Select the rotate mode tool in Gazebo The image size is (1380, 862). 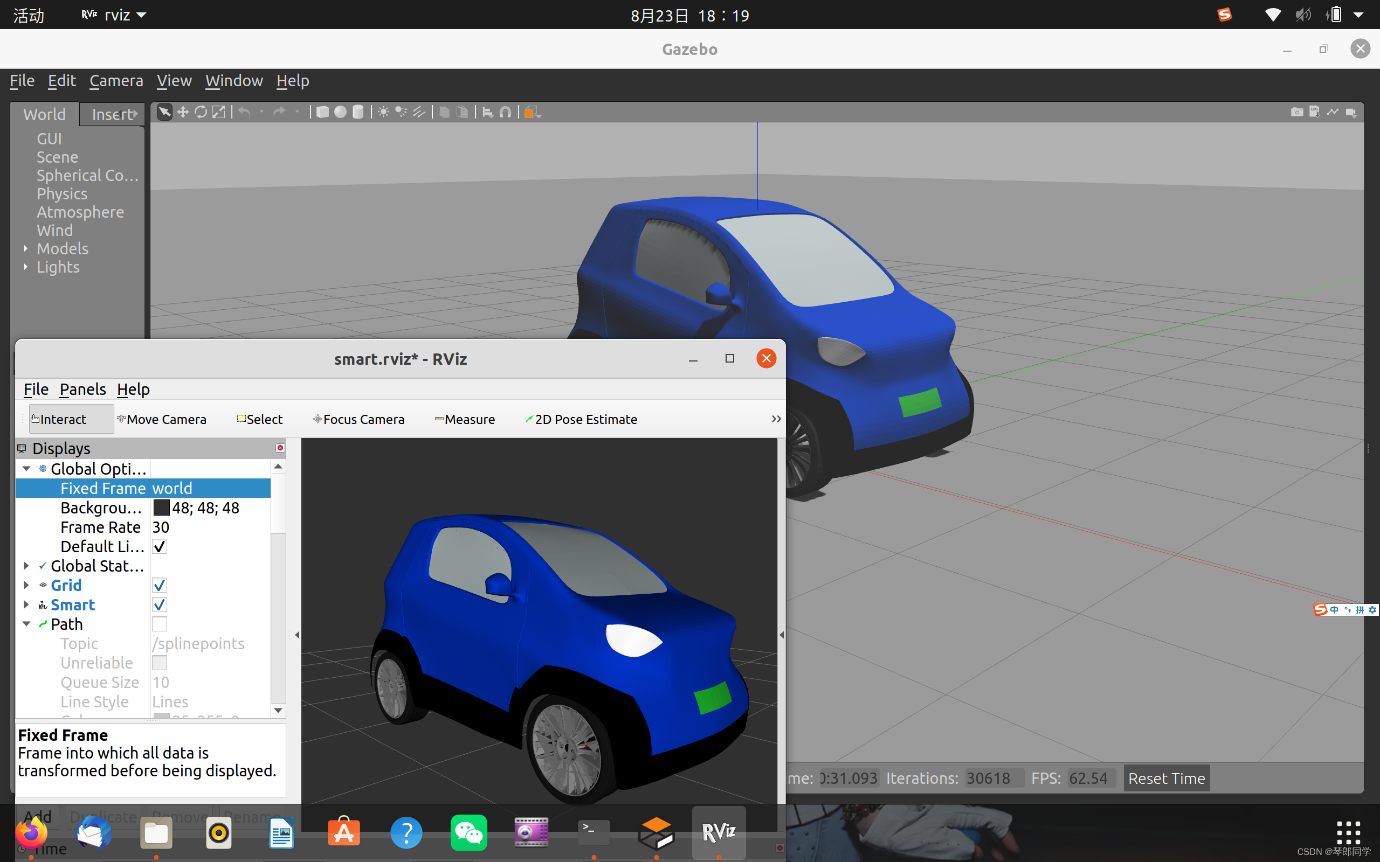[201, 112]
